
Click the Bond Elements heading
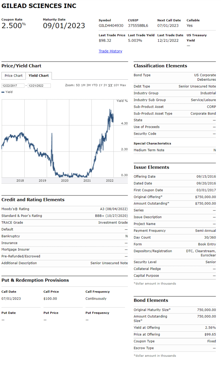(151, 300)
